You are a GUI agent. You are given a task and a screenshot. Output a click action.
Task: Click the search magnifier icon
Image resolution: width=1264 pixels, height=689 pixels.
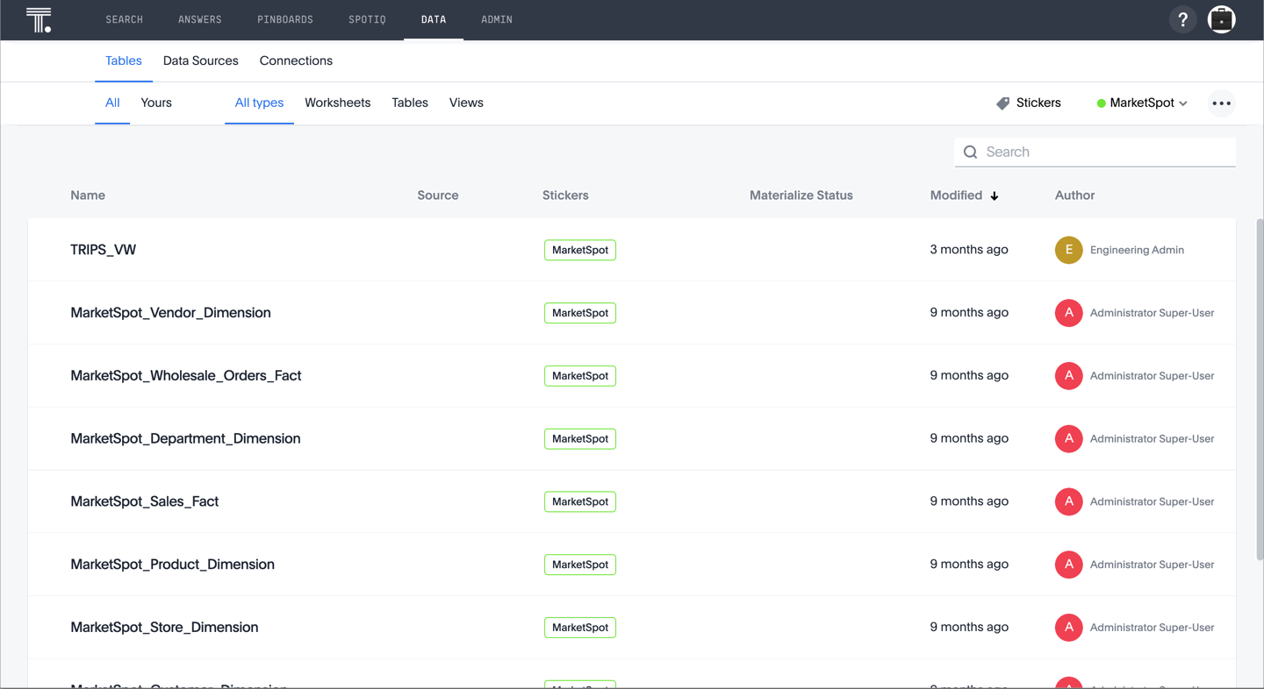970,153
